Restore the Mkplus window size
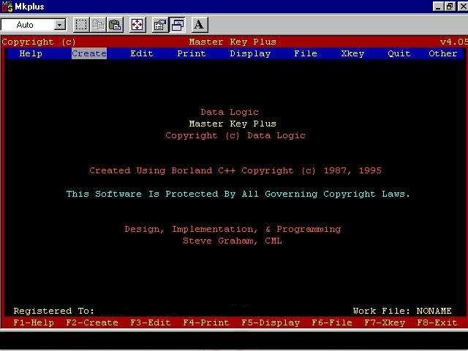 tap(450, 7)
